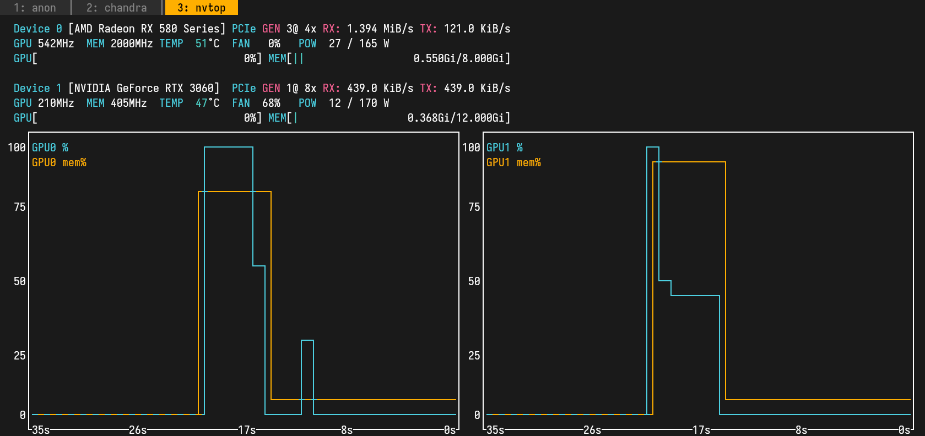Click the "50" y-axis label of the GPU0 chart
925x436 pixels.
pyautogui.click(x=20, y=281)
